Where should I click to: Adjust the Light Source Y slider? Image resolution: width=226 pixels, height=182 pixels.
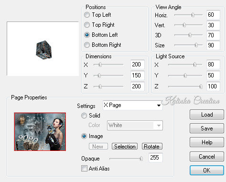pyautogui.click(x=185, y=75)
